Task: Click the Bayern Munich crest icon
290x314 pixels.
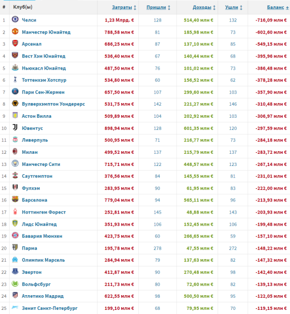Action: tap(15, 235)
